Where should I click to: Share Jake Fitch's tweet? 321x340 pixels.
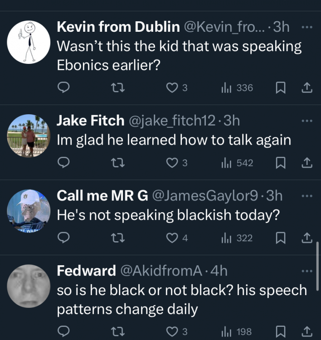pos(307,163)
